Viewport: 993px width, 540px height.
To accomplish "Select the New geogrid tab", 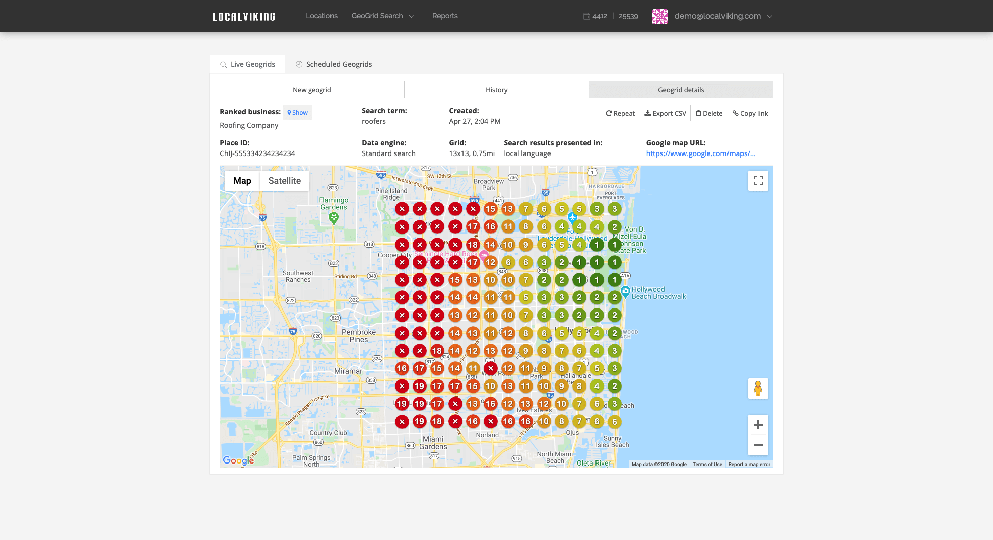I will [312, 90].
